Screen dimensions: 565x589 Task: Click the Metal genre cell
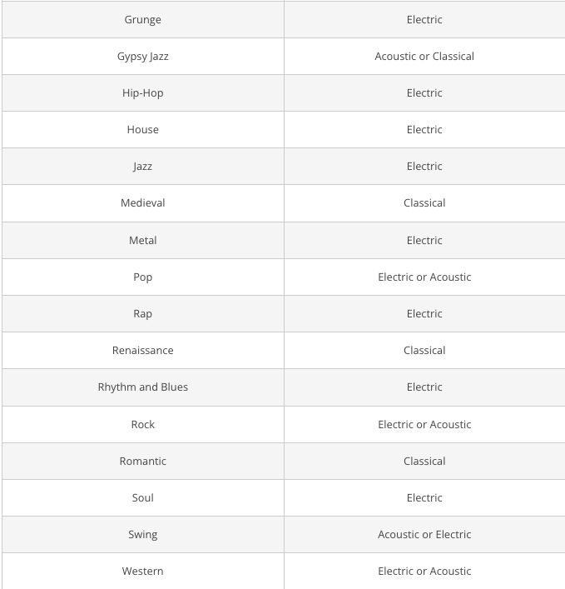143,240
